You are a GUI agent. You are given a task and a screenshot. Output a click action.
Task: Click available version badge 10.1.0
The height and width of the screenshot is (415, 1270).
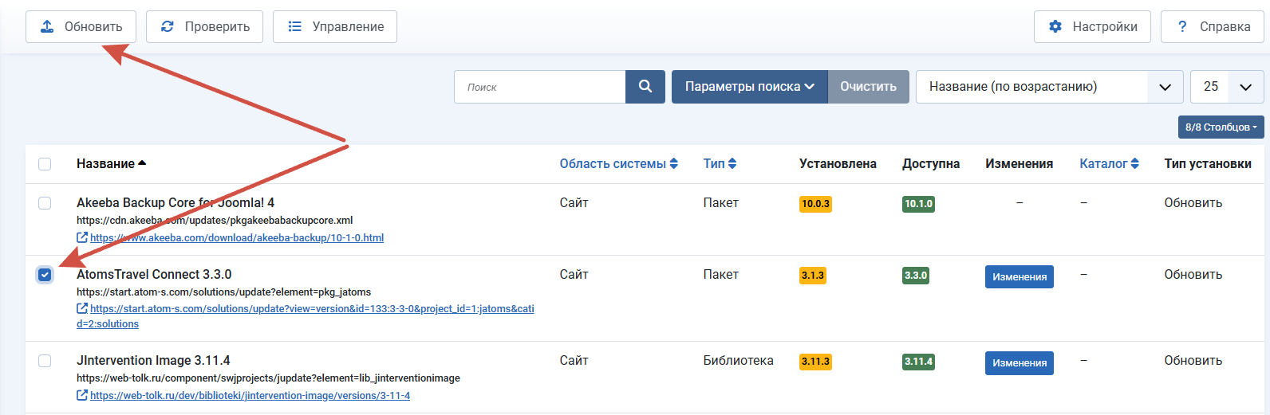tap(918, 204)
